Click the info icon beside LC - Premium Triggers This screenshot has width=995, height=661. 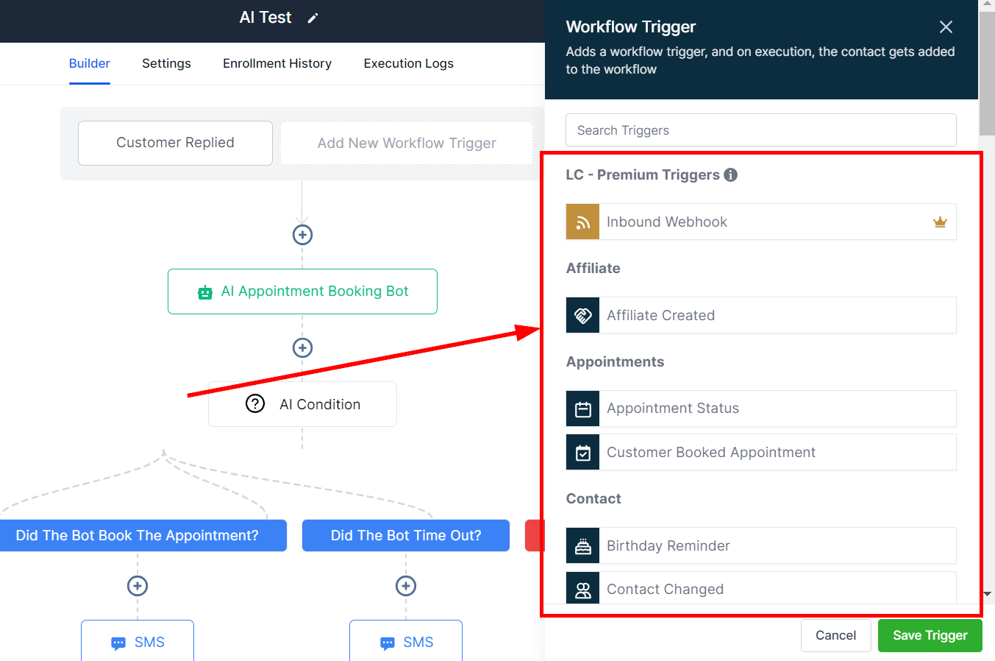click(730, 174)
